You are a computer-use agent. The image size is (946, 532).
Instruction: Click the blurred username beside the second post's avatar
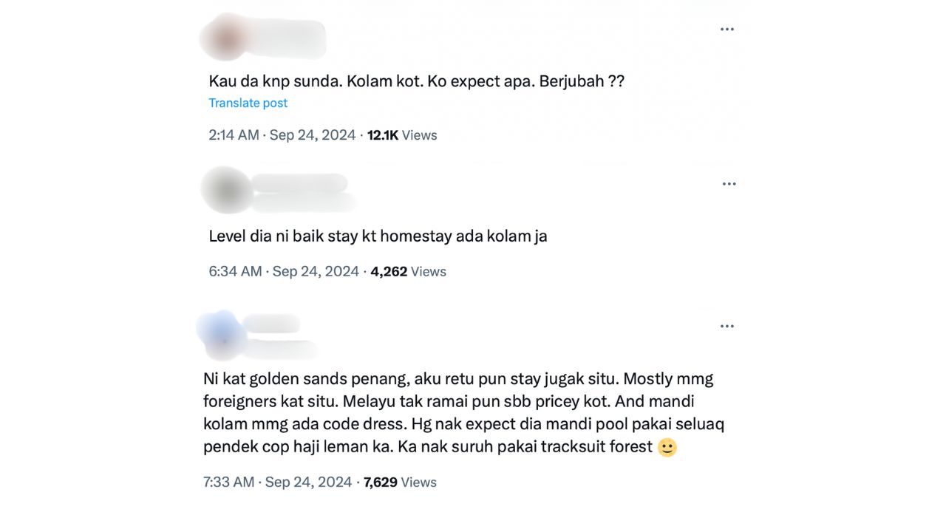(x=303, y=192)
